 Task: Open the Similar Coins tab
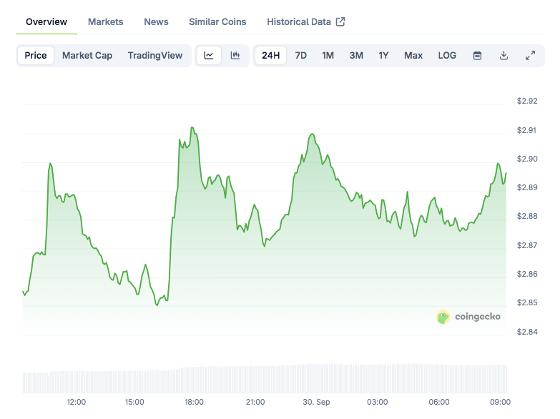[x=217, y=21]
